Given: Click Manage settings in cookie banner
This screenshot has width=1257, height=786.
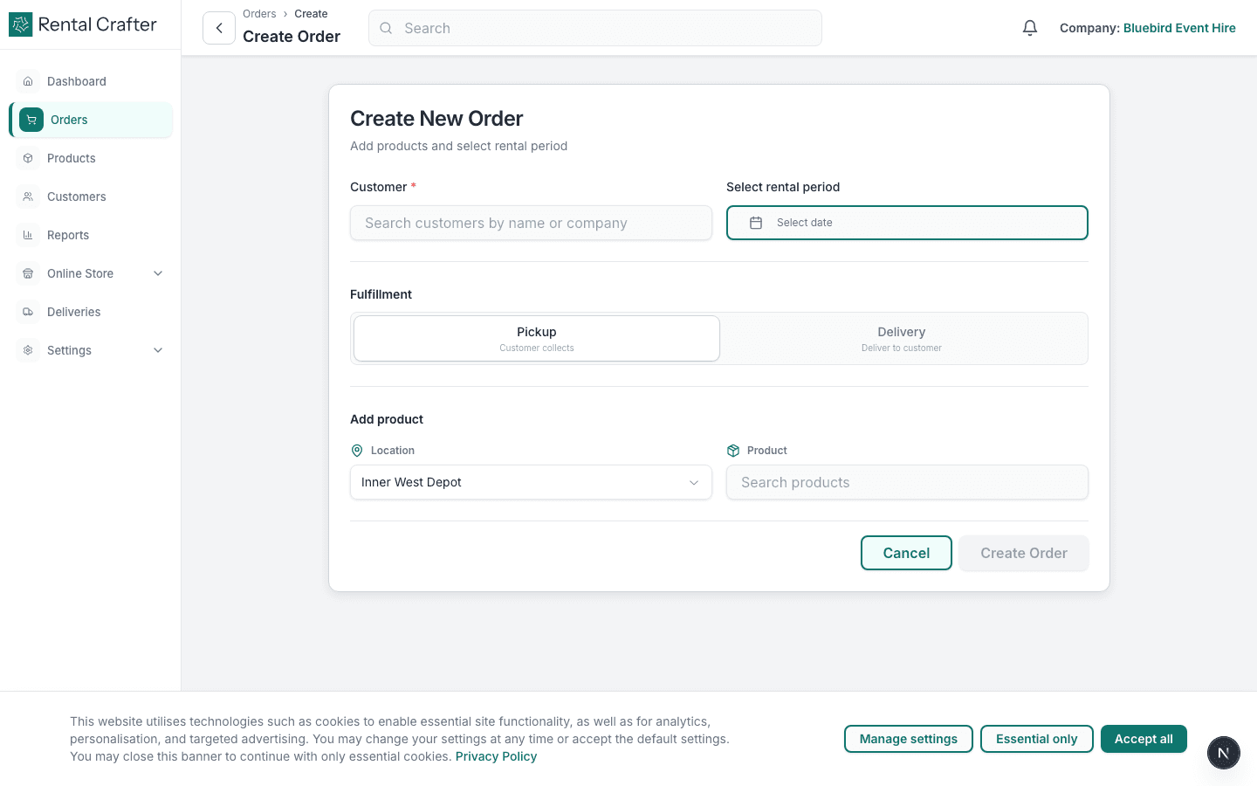Looking at the screenshot, I should pos(909,739).
